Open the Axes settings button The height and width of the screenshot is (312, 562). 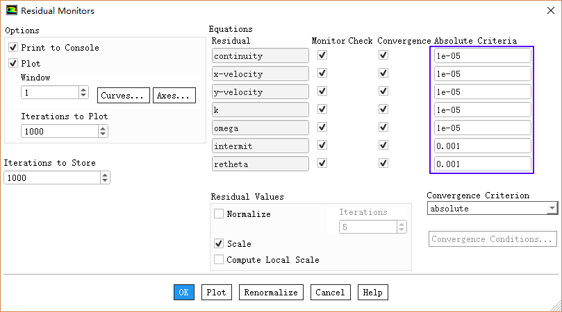(174, 95)
